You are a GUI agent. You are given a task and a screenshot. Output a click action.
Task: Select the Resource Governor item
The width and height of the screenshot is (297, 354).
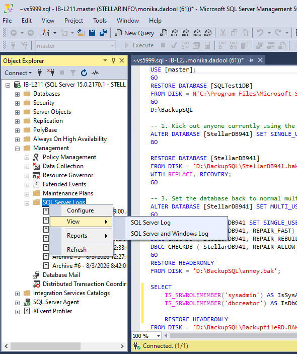coord(68,175)
